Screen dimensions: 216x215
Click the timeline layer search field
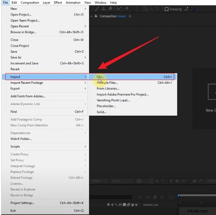pyautogui.click(x=111, y=197)
